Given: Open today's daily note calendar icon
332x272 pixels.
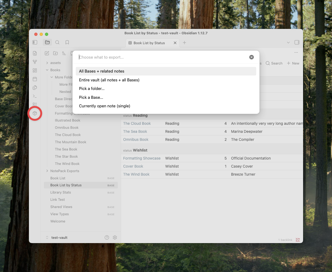Looking at the screenshot, I should coord(35,79).
